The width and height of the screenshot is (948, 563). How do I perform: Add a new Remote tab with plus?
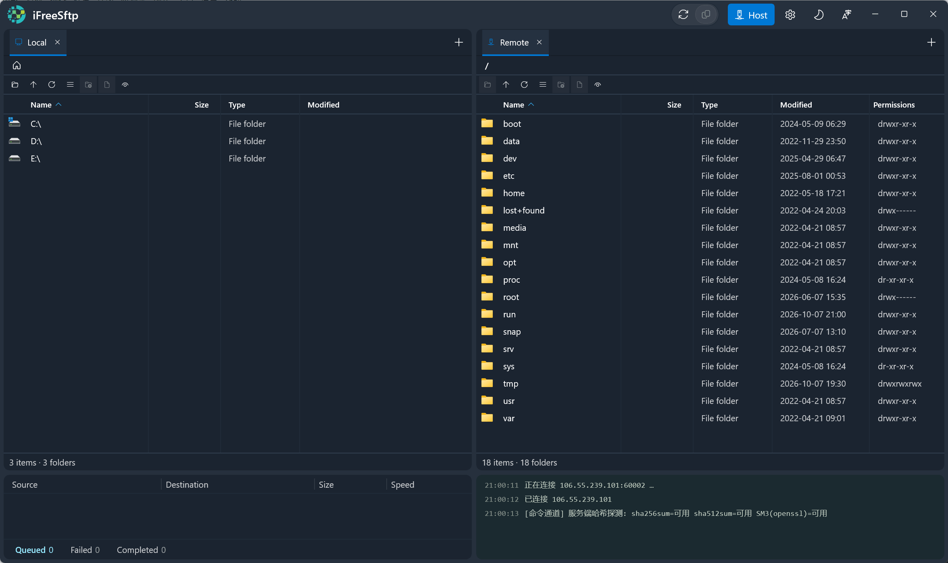931,42
